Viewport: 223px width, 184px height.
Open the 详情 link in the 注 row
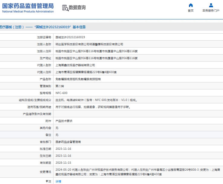pos(58,182)
